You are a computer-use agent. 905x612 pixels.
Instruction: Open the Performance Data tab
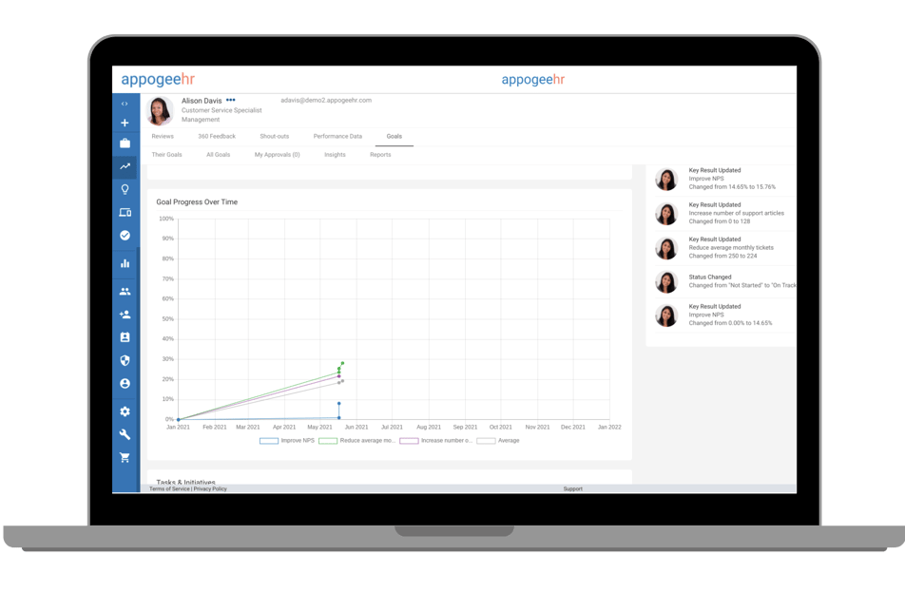[x=337, y=137]
